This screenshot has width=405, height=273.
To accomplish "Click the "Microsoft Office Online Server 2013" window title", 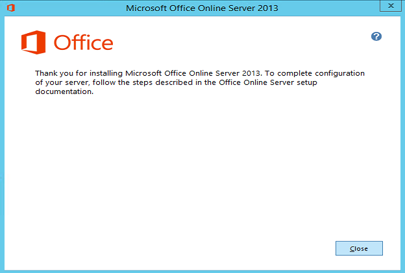I will 202,8.
